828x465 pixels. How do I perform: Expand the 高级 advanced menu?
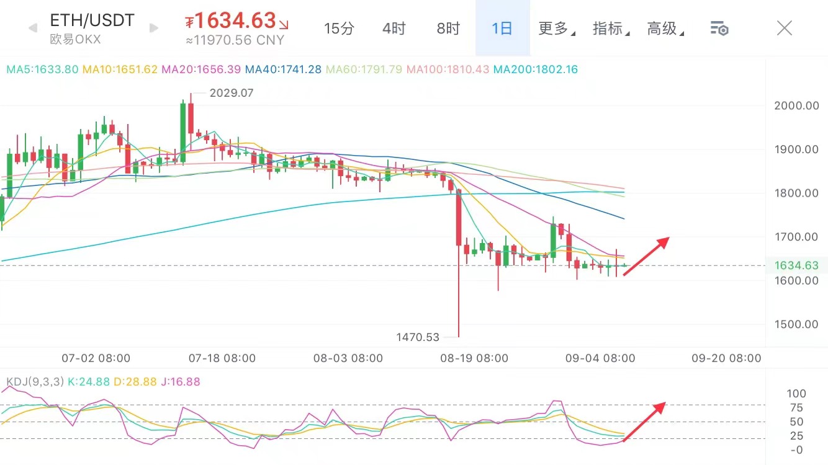tap(665, 29)
